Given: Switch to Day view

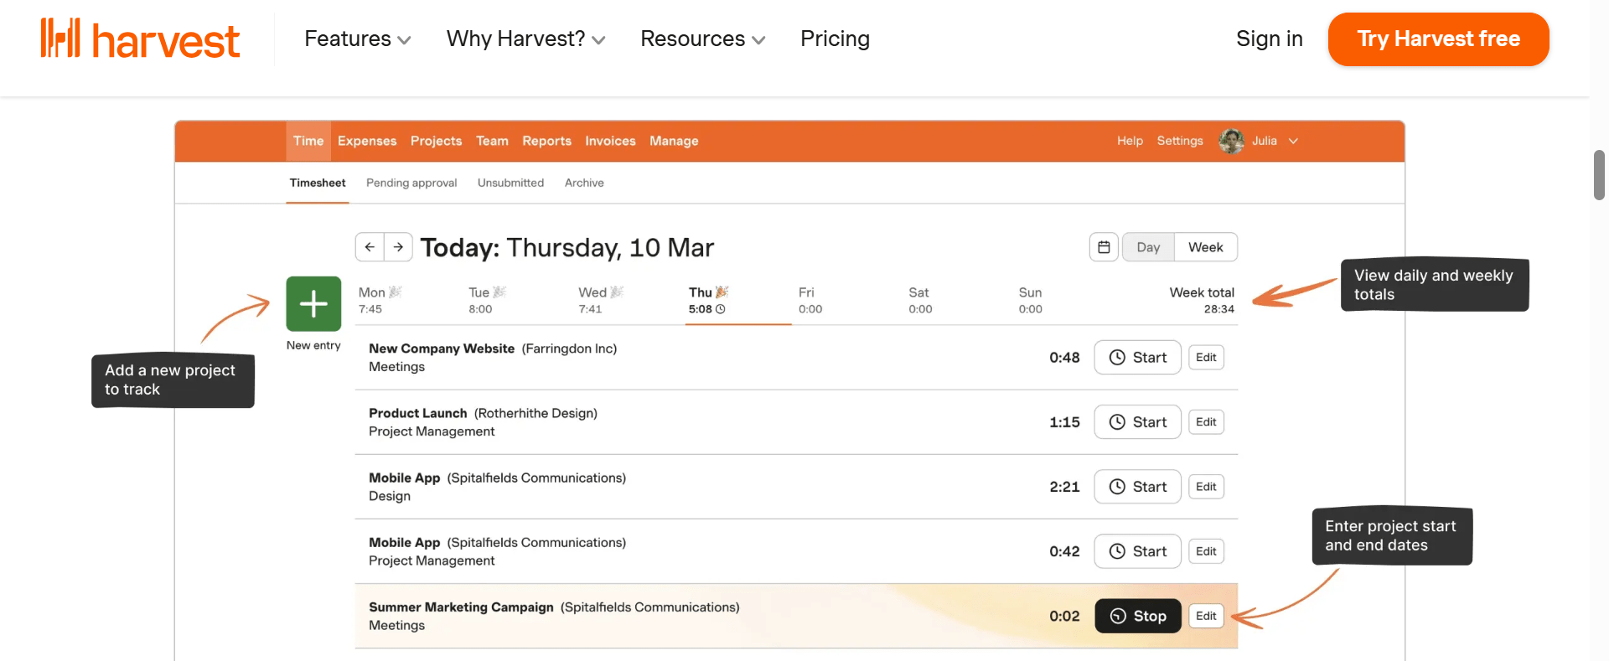Looking at the screenshot, I should 1148,247.
